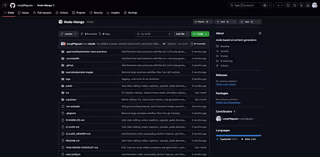Star the repository

pyautogui.click(x=247, y=22)
